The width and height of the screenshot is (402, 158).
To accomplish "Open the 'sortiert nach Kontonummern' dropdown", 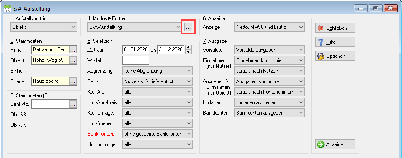I will point(269,92).
